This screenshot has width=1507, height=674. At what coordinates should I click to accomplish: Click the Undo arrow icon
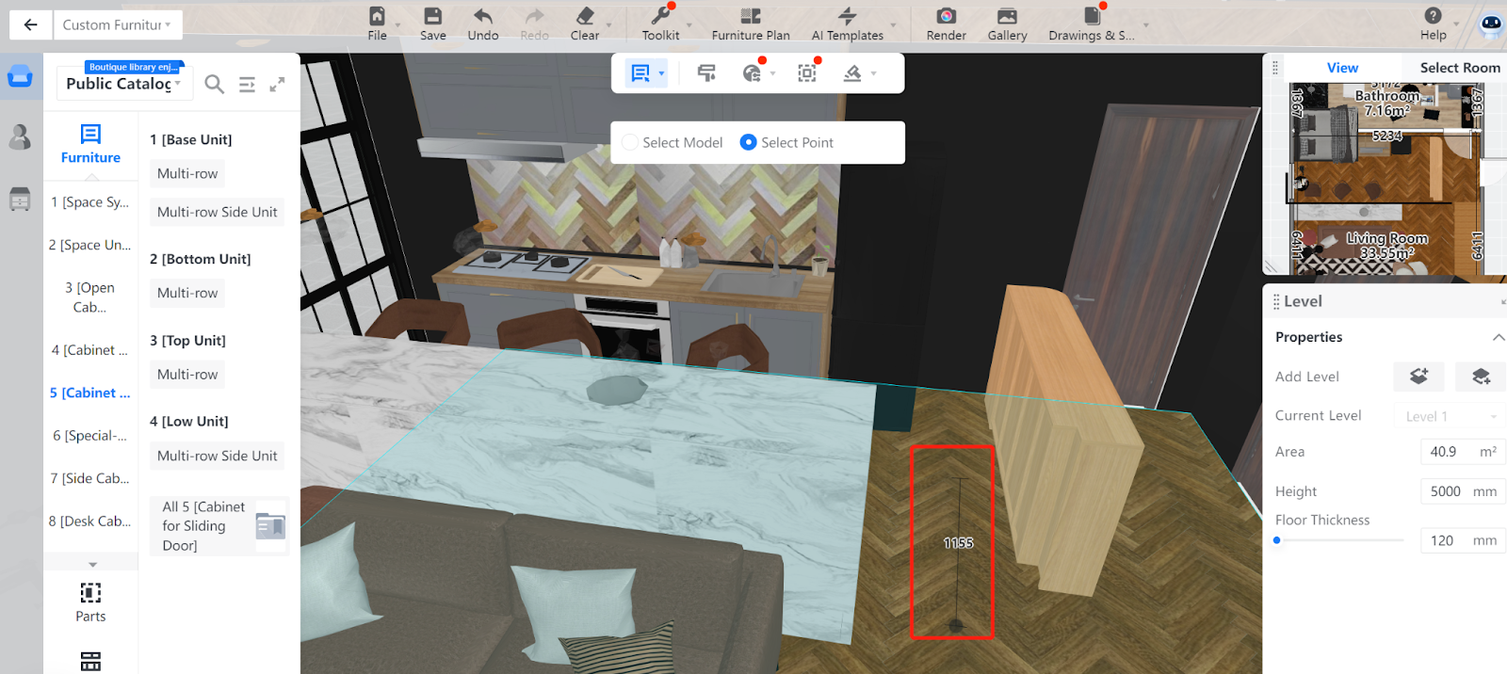[482, 24]
